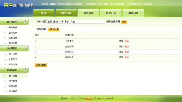
Task: Click the 编号 column header
Action: tap(37, 35)
